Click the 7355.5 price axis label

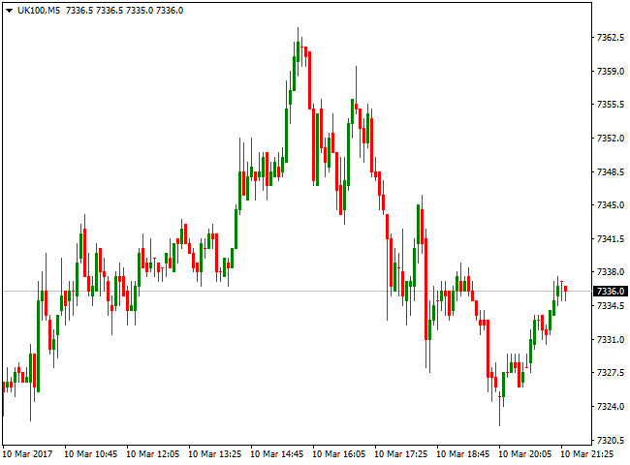click(x=611, y=105)
